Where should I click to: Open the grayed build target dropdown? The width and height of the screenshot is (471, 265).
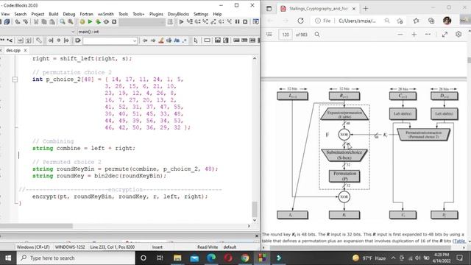point(142,21)
